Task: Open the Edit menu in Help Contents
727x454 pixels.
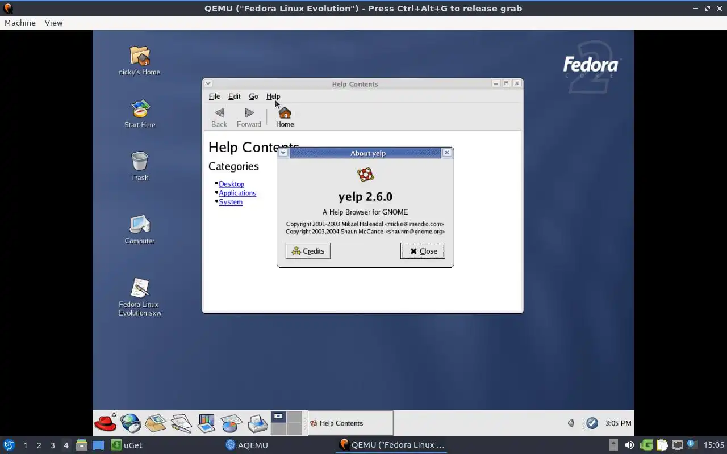Action: click(234, 96)
